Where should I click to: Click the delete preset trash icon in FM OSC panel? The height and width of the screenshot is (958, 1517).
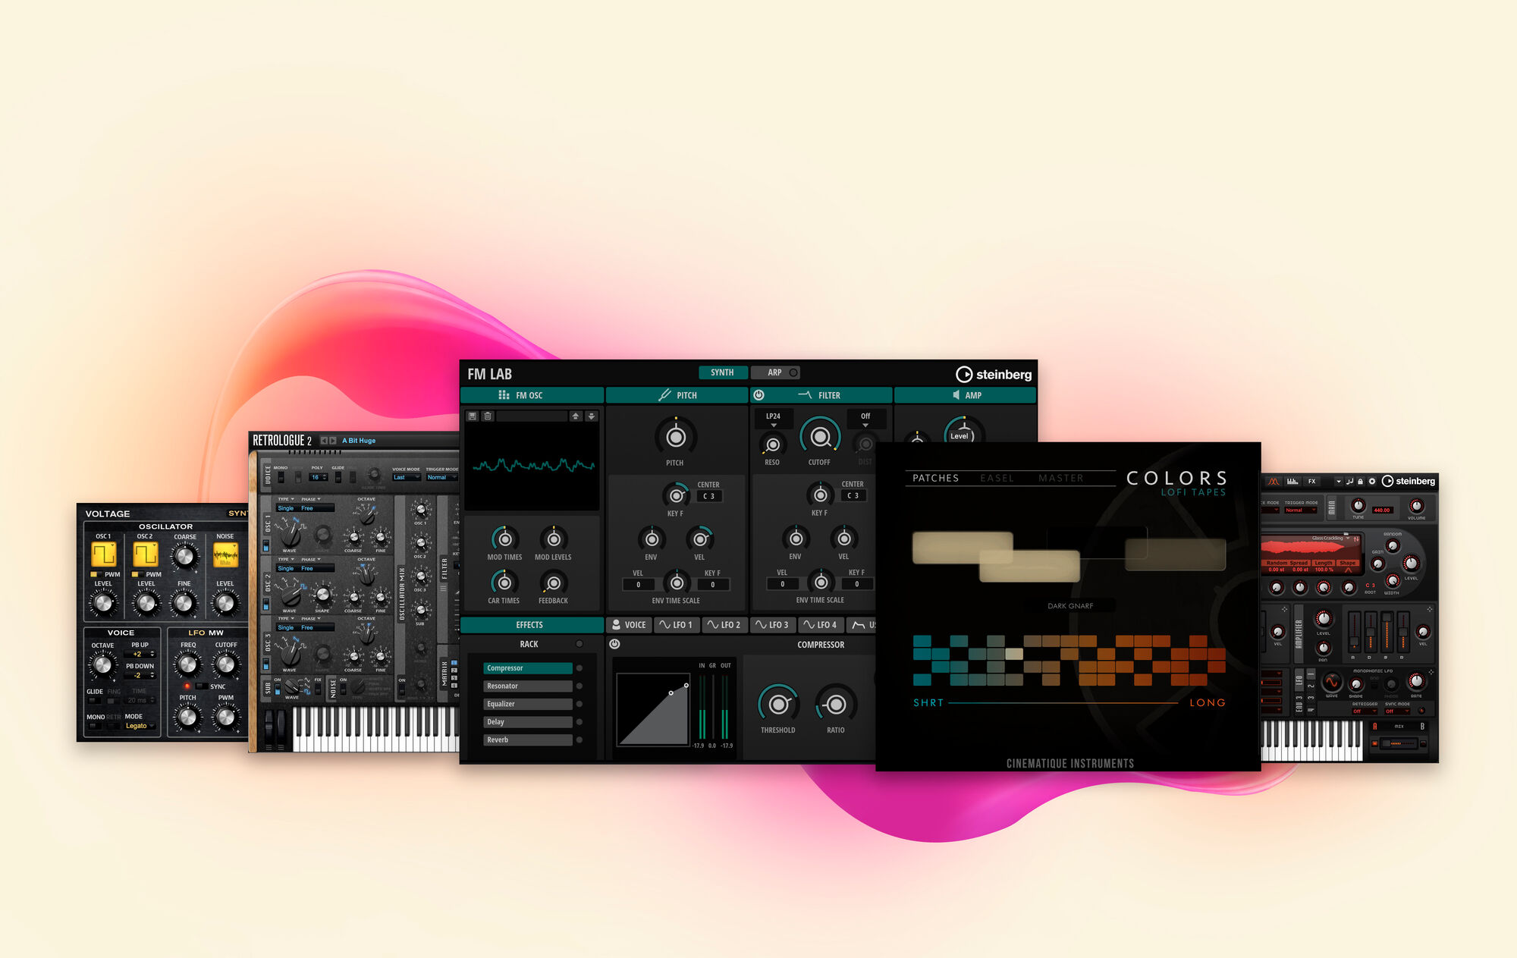coord(488,416)
